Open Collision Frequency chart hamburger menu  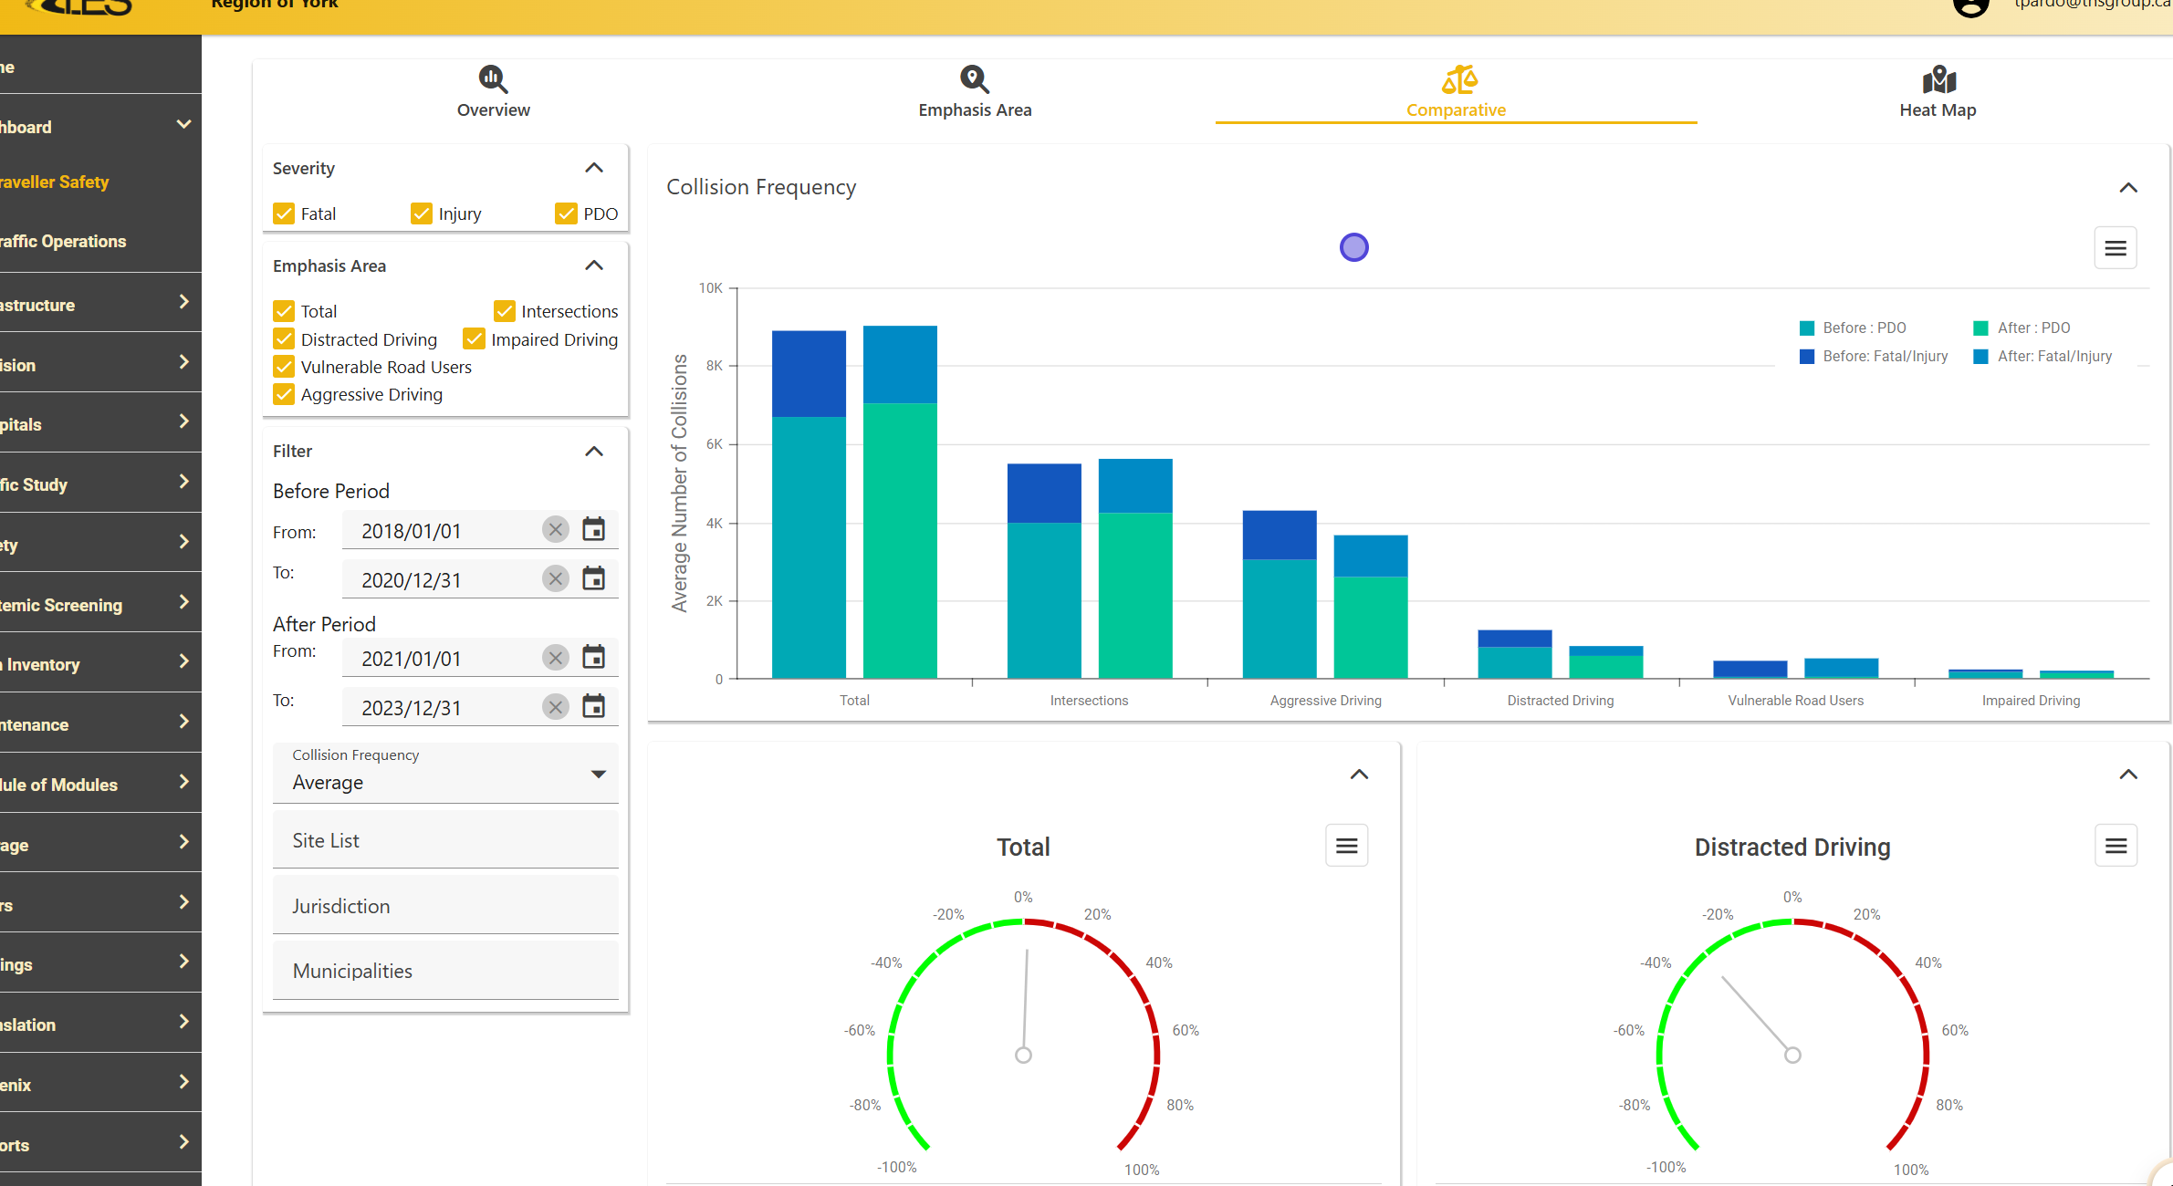pyautogui.click(x=2115, y=248)
